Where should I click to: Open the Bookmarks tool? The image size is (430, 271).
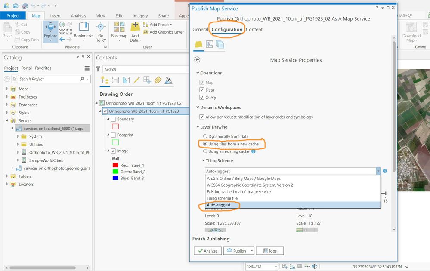click(84, 31)
